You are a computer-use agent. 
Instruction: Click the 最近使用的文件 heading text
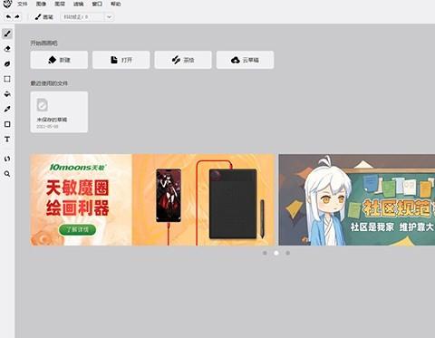(x=49, y=83)
